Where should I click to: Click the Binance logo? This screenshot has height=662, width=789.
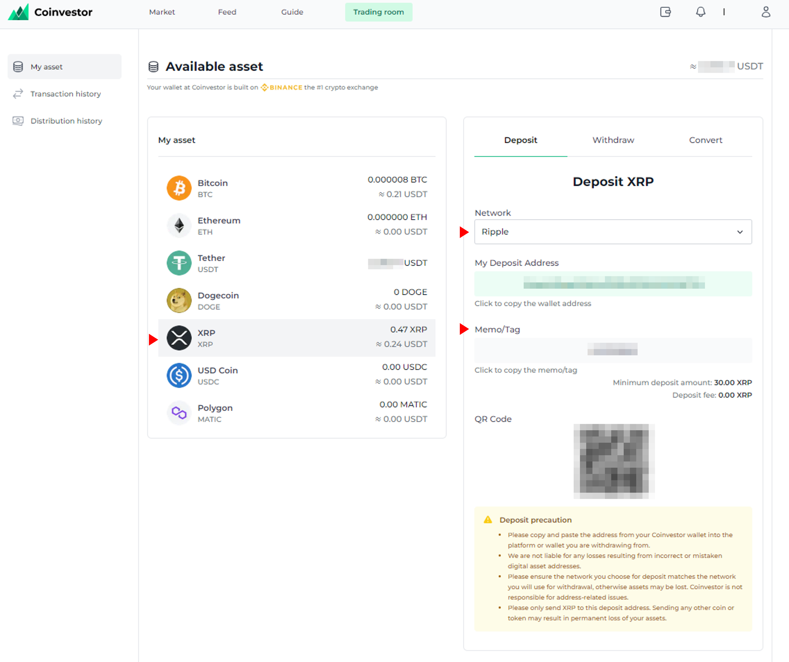(x=281, y=87)
